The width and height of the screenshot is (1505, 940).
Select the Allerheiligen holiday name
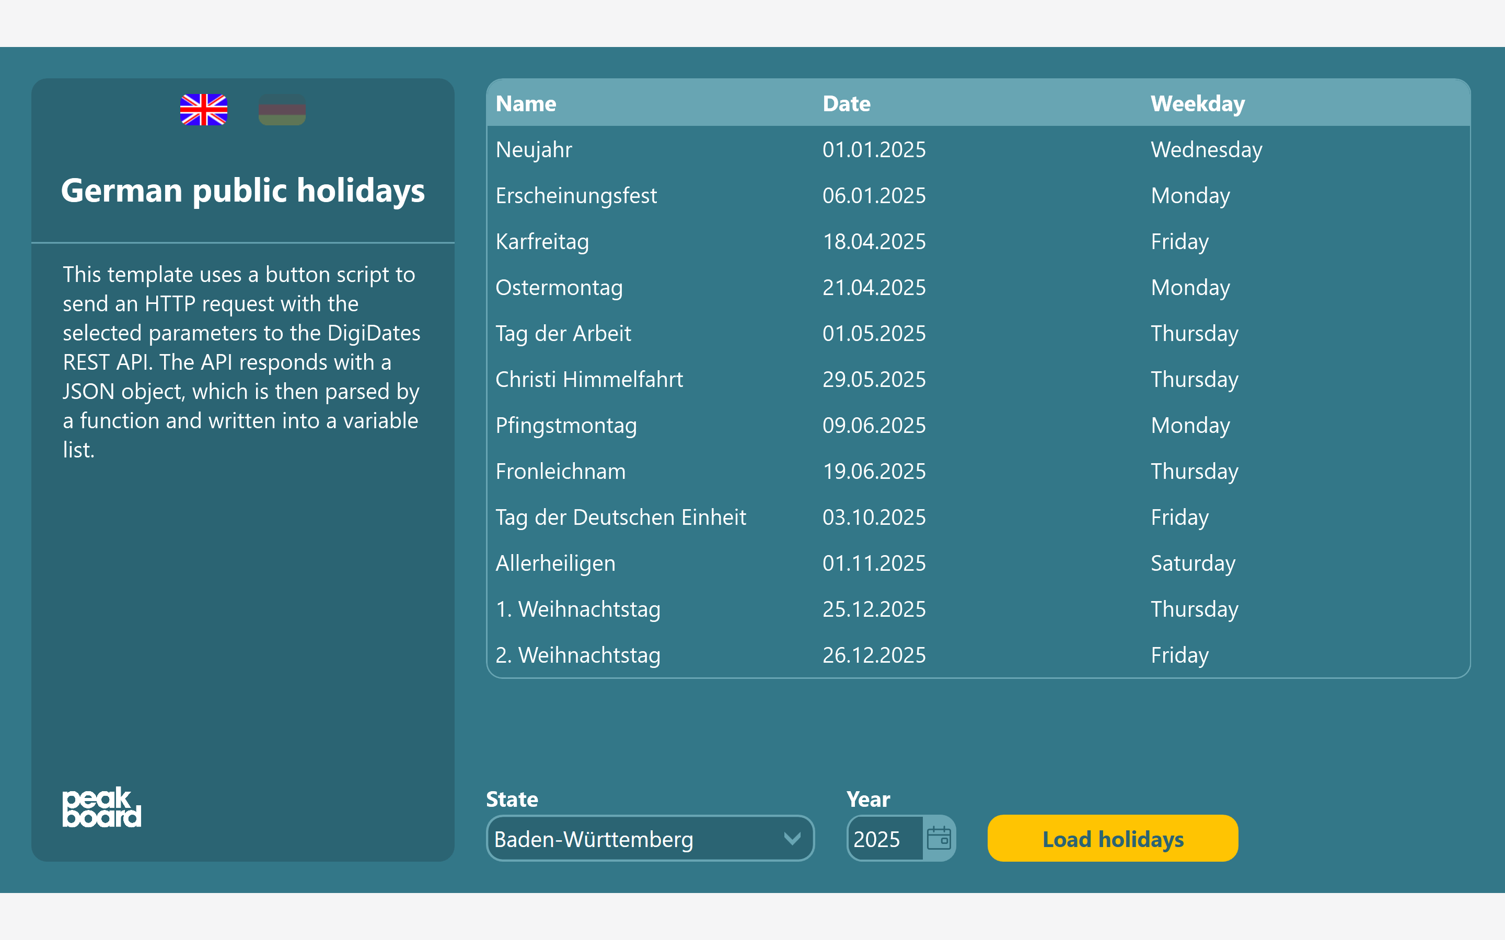[555, 563]
